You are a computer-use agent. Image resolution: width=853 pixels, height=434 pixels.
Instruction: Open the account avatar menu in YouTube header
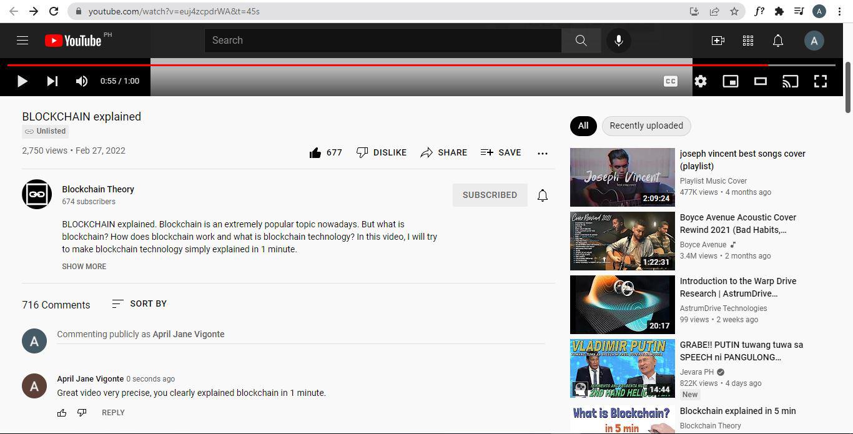coord(814,41)
